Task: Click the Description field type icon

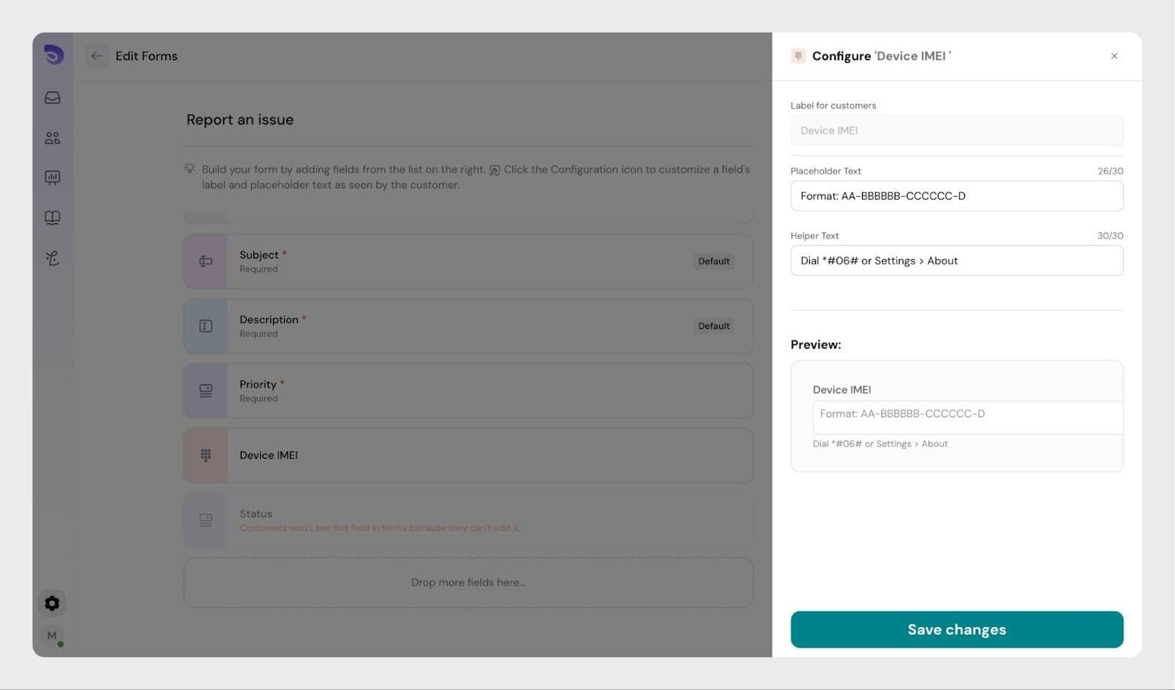Action: [206, 326]
